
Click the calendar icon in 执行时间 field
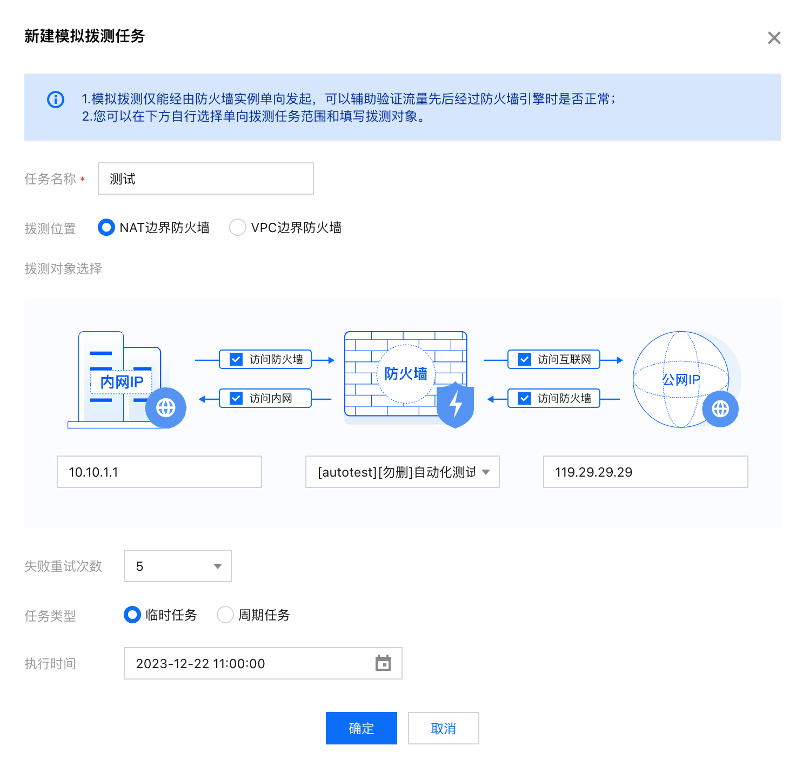383,663
